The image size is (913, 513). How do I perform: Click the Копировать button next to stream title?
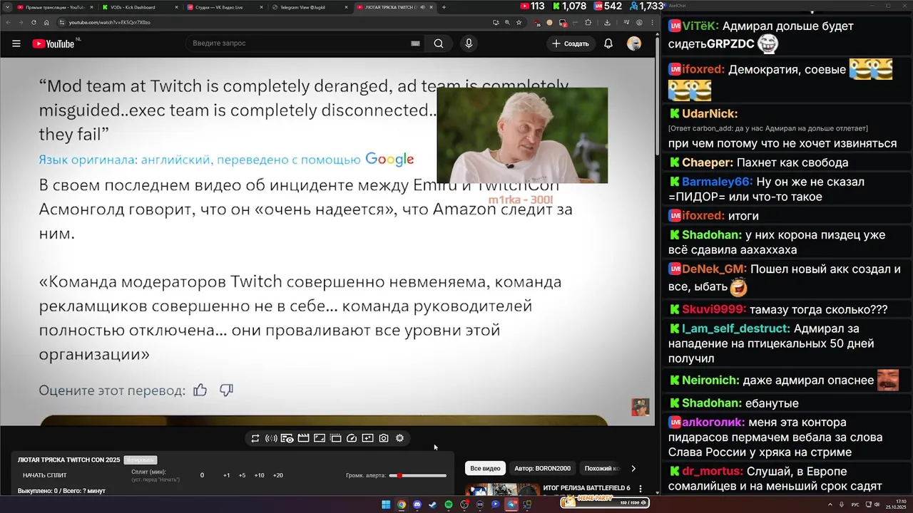click(x=140, y=460)
